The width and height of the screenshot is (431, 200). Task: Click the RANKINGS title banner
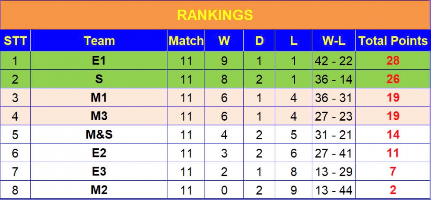215,15
